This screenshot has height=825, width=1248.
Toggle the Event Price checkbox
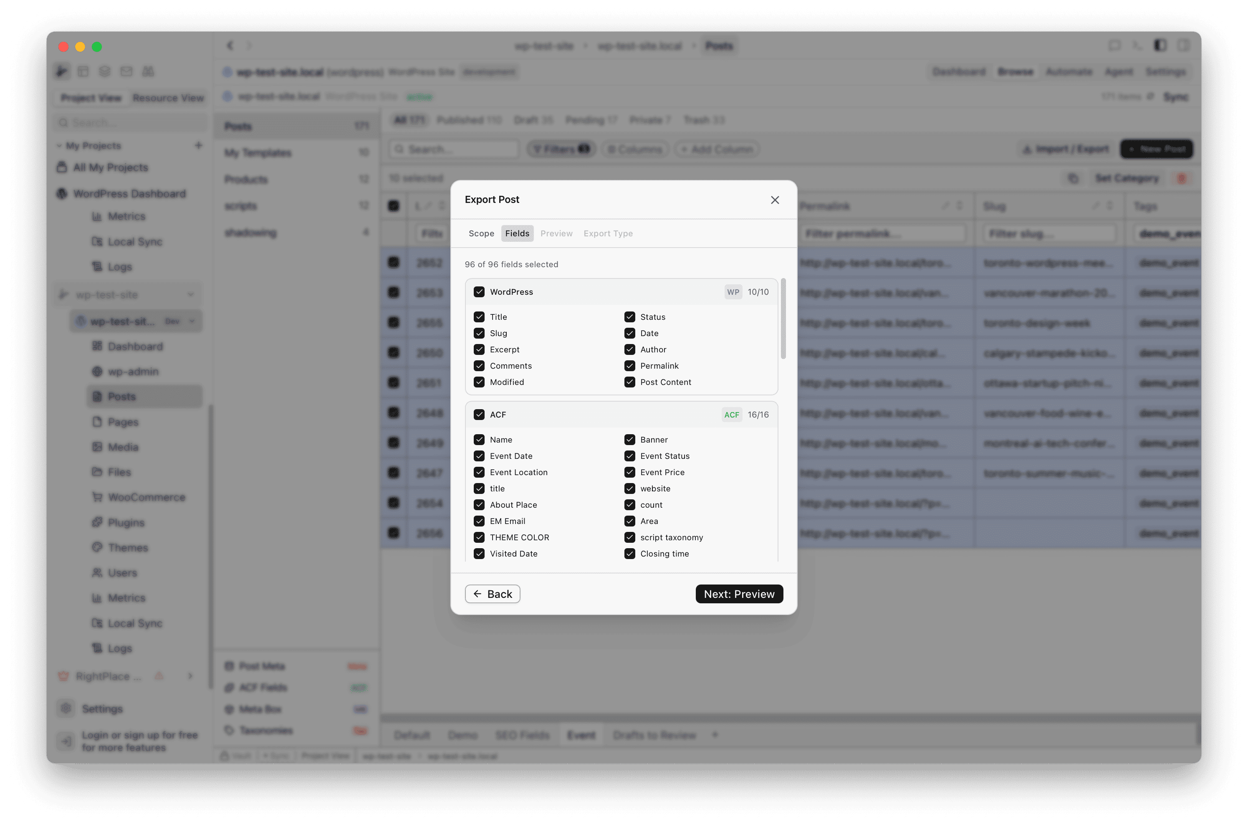click(x=629, y=472)
